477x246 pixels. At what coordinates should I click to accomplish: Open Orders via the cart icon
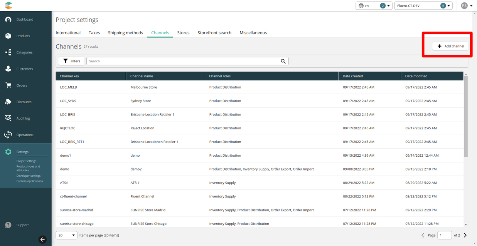(x=8, y=85)
